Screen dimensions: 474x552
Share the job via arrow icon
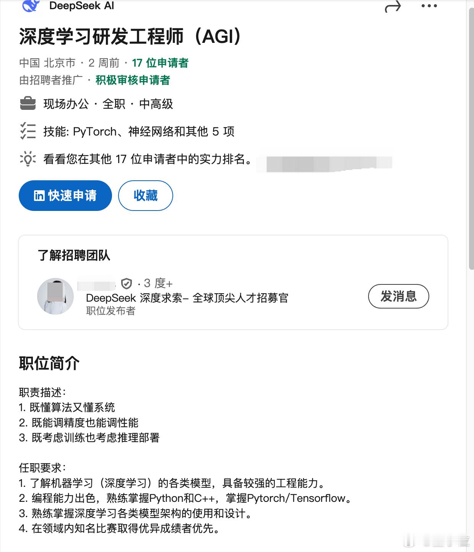pyautogui.click(x=393, y=6)
